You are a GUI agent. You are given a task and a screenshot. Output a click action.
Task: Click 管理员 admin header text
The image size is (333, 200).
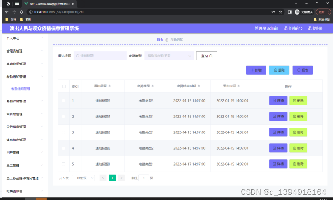click(x=266, y=29)
